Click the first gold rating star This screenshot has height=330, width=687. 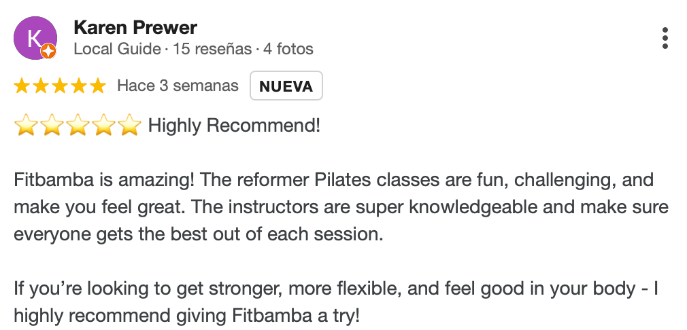[22, 86]
